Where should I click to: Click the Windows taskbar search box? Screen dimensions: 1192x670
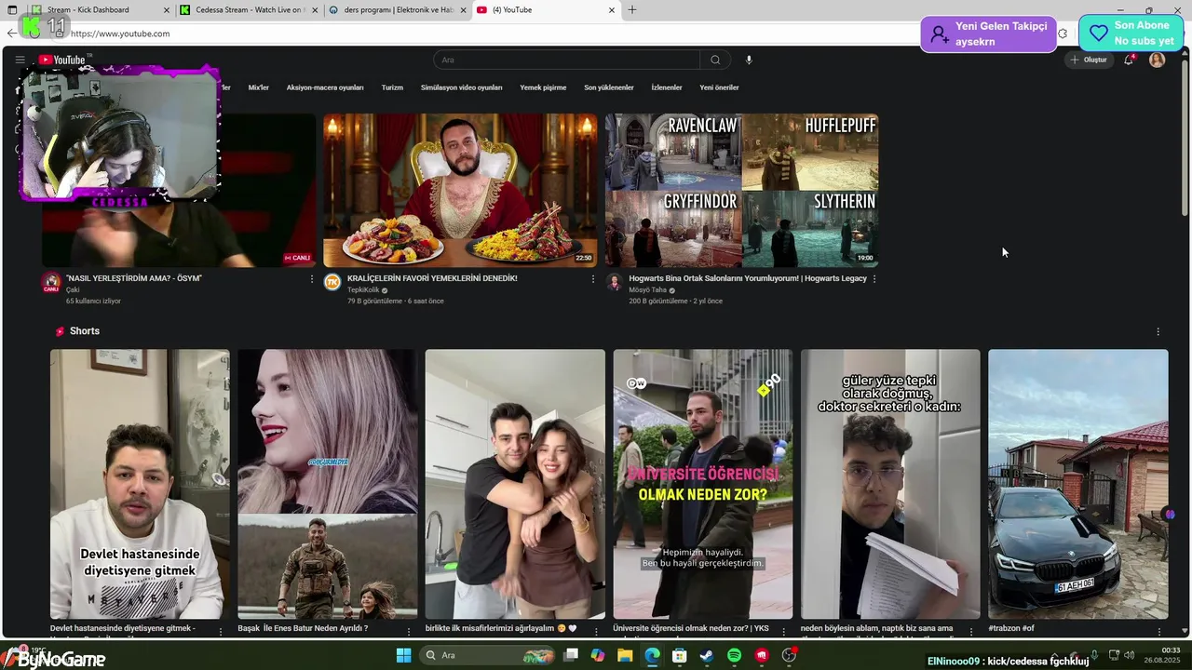pyautogui.click(x=485, y=656)
